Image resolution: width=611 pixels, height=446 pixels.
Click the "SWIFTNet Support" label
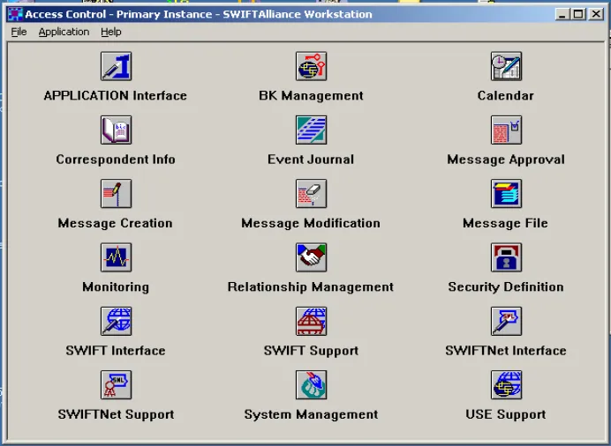[117, 414]
